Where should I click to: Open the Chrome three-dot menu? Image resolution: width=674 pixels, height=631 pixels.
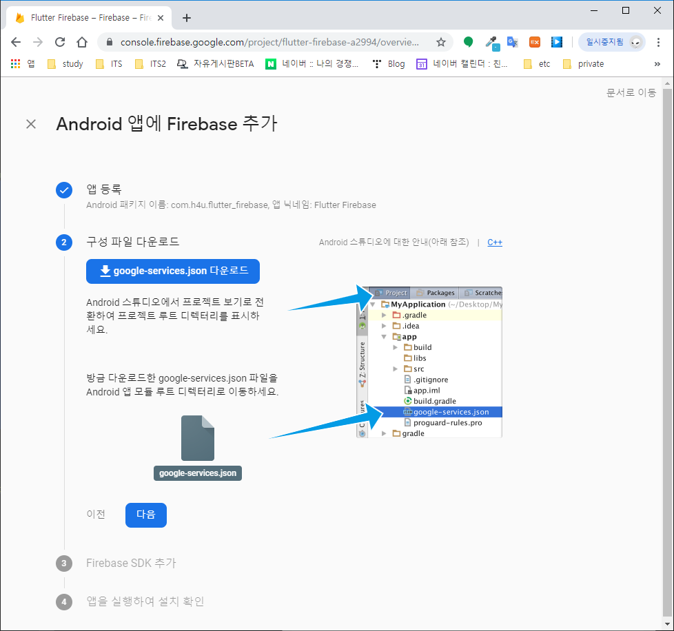click(x=658, y=42)
